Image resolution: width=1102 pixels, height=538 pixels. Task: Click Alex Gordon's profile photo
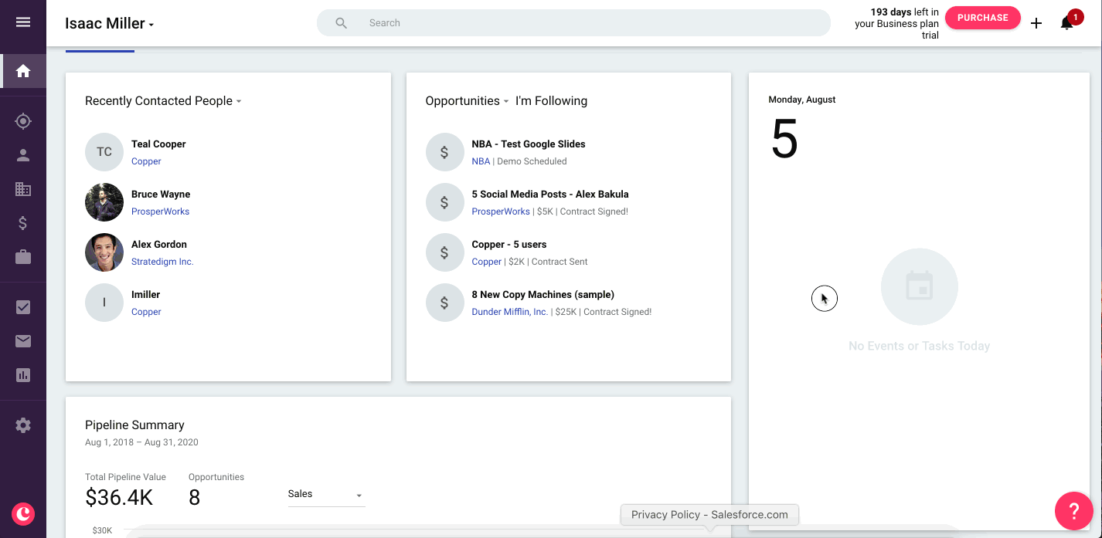click(x=104, y=252)
